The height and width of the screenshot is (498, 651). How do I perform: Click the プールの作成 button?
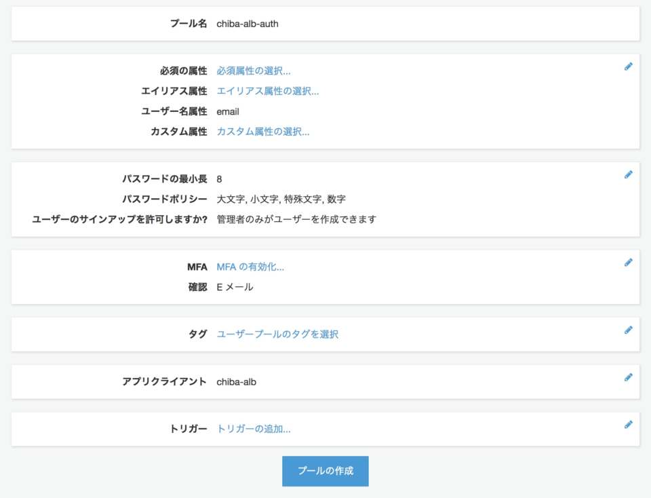coord(325,471)
